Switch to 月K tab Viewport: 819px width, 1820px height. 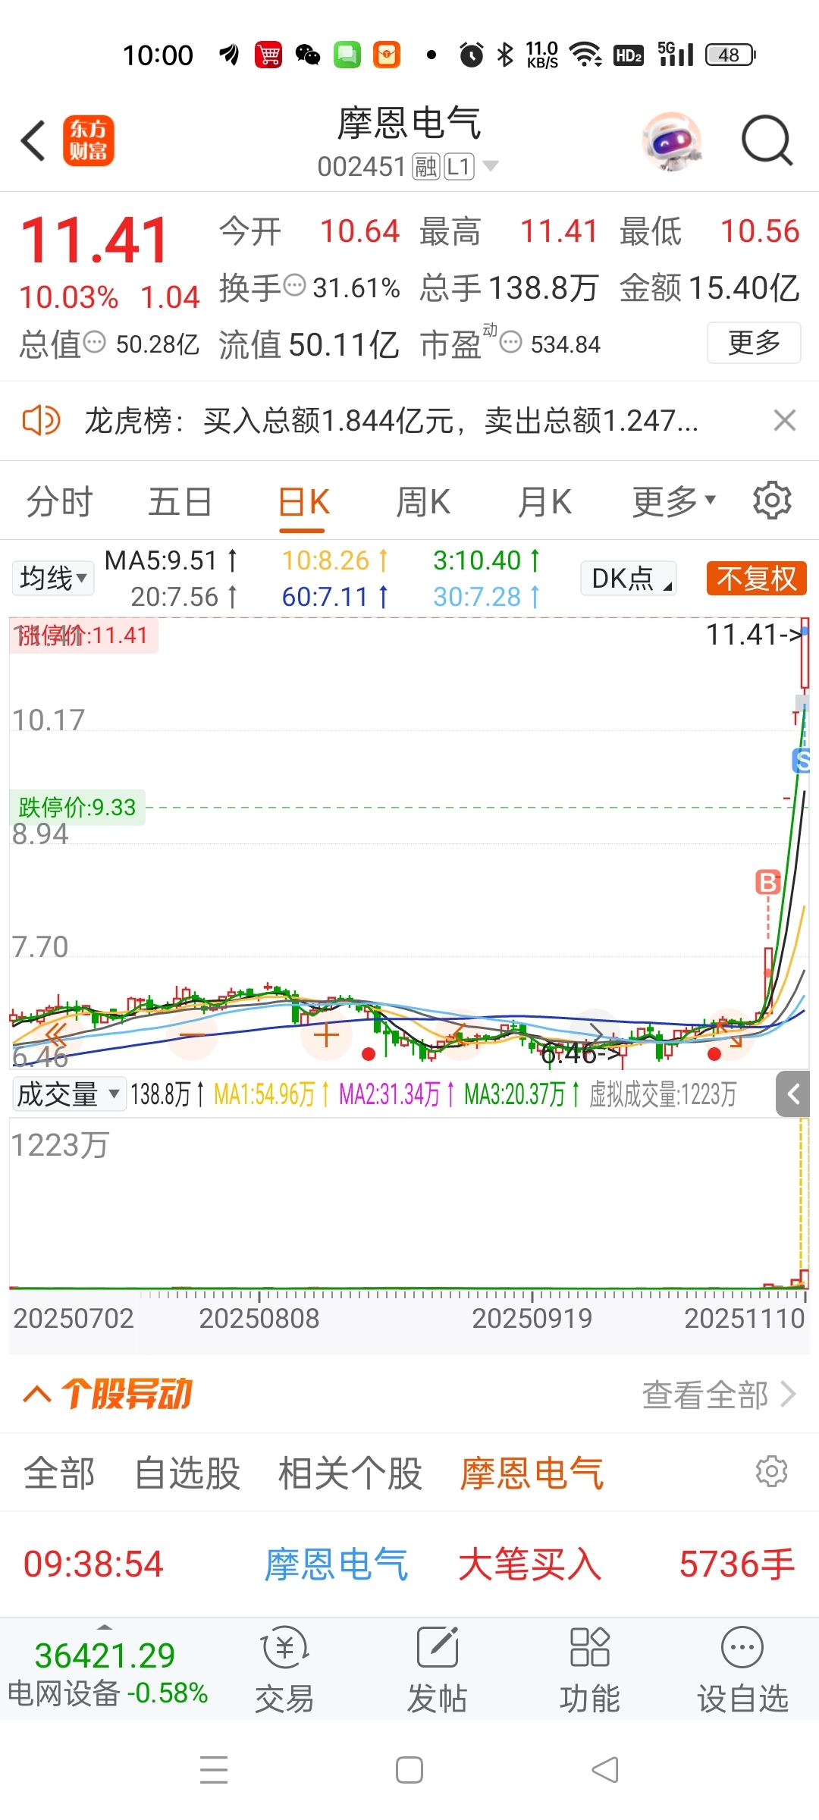point(544,501)
